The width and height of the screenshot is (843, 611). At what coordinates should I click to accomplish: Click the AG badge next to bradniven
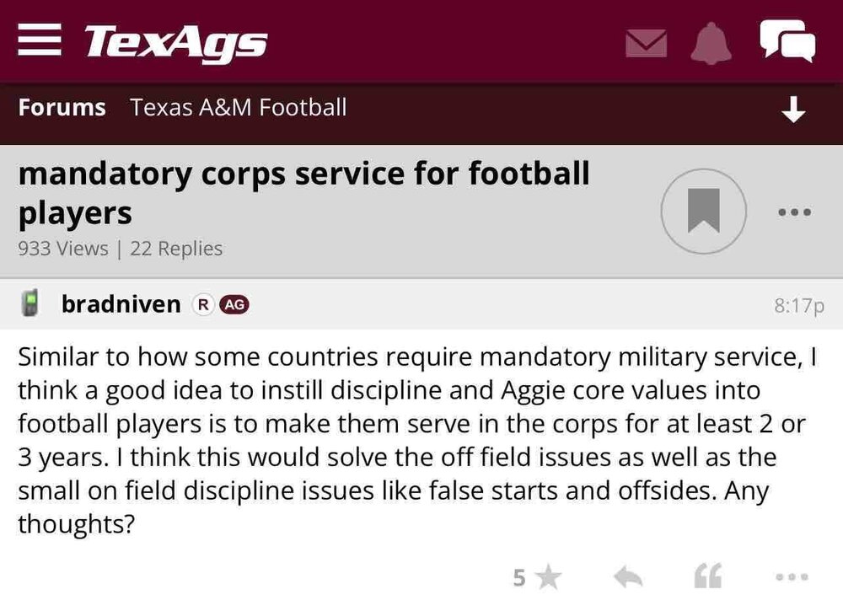point(234,305)
